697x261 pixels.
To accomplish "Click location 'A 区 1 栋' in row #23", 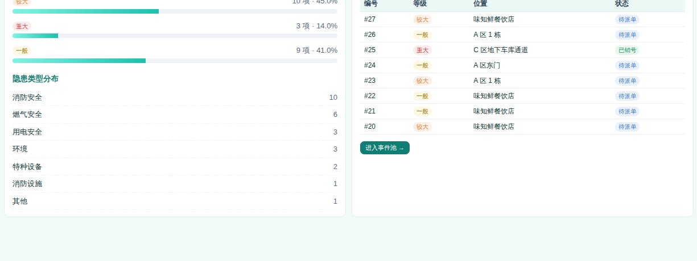I will [487, 81].
